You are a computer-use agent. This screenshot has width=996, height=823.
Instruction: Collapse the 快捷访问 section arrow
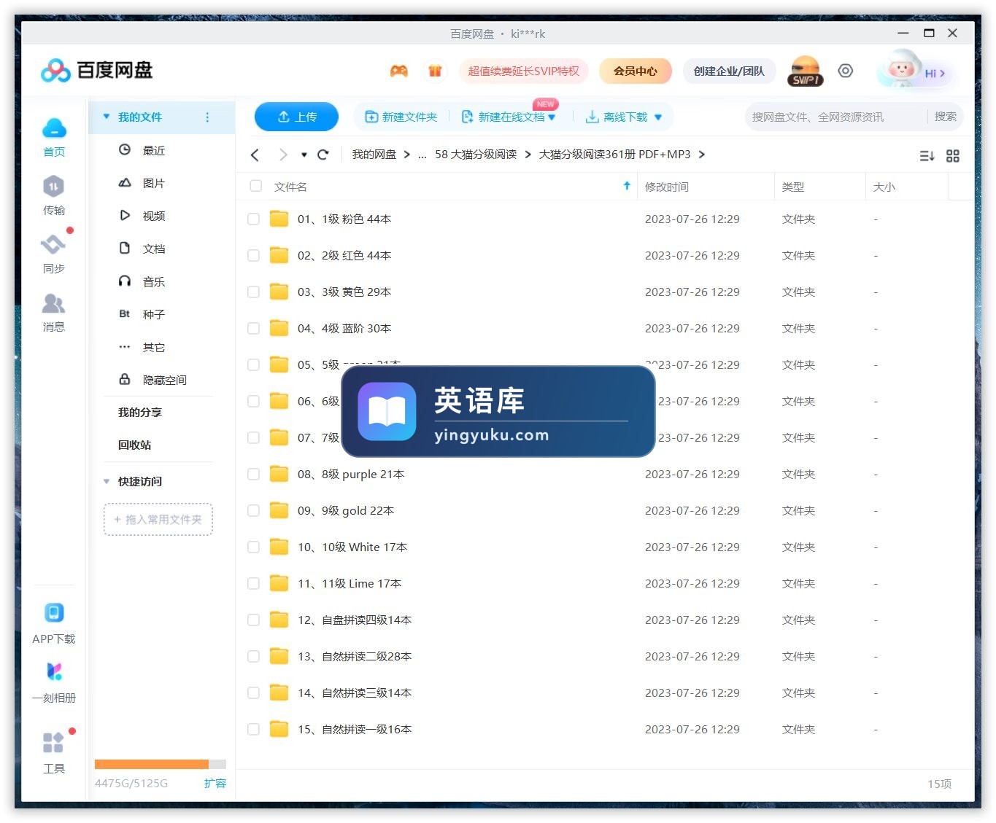pyautogui.click(x=107, y=481)
